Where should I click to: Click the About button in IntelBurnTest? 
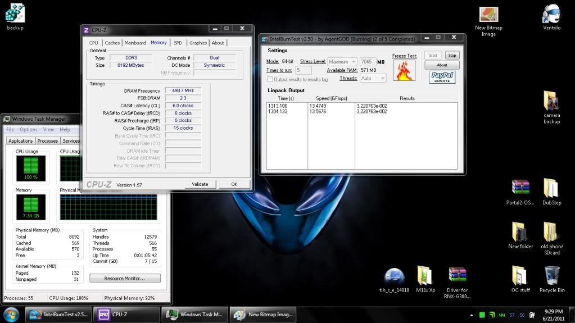[442, 65]
